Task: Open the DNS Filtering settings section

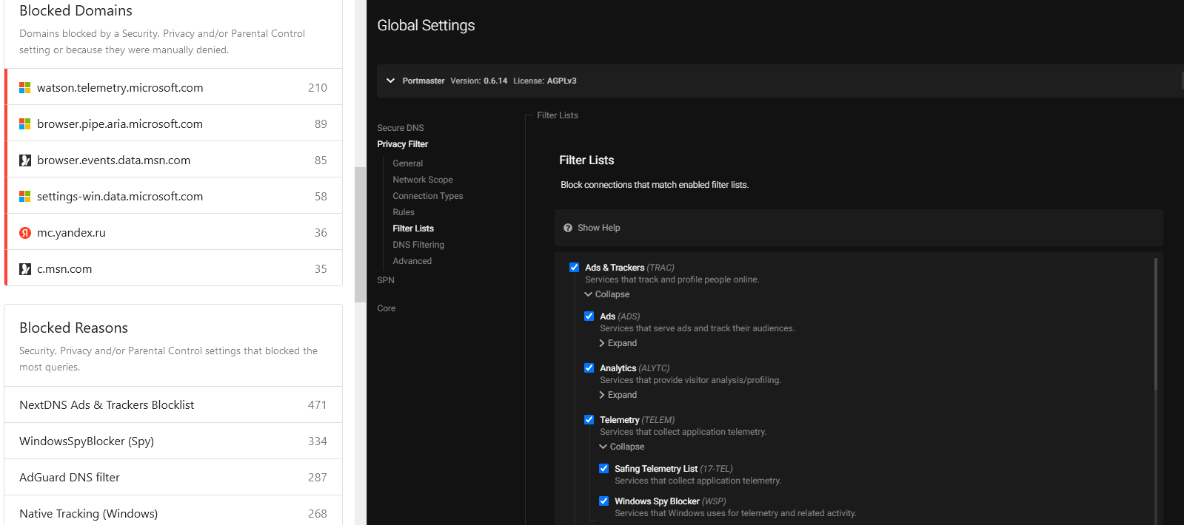Action: tap(418, 245)
